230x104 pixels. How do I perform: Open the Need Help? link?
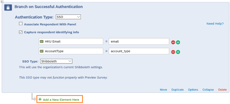click(x=215, y=24)
